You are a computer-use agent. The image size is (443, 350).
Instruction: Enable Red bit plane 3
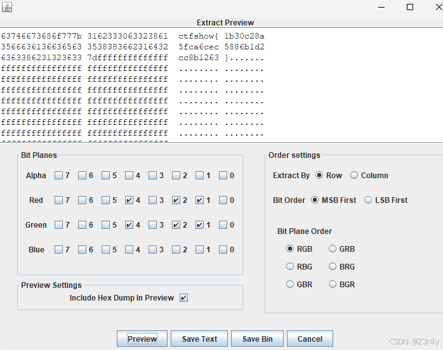[152, 200]
